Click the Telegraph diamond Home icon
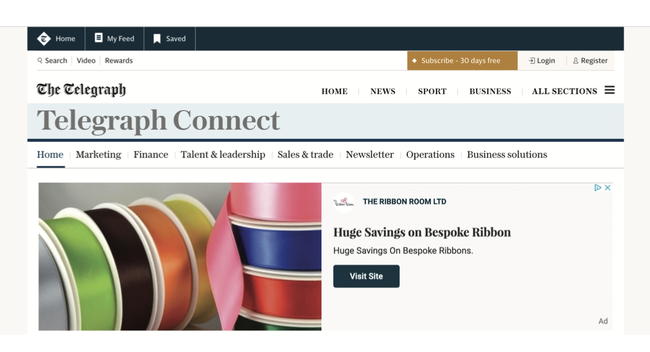This screenshot has width=650, height=352. pyautogui.click(x=44, y=38)
